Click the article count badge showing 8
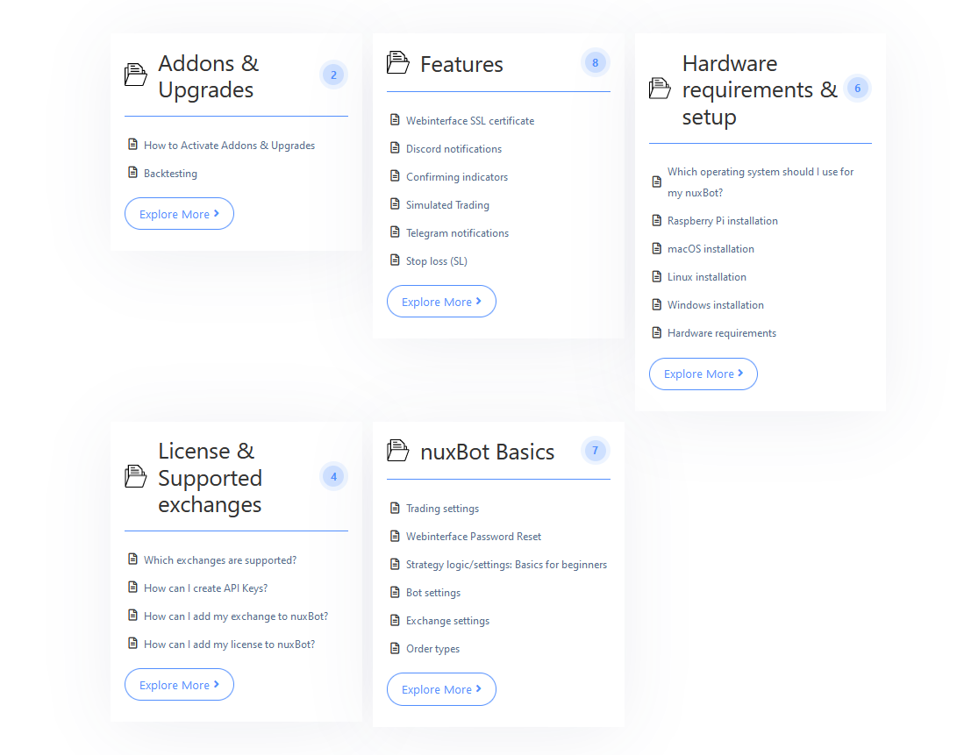This screenshot has height=755, width=964. [595, 63]
